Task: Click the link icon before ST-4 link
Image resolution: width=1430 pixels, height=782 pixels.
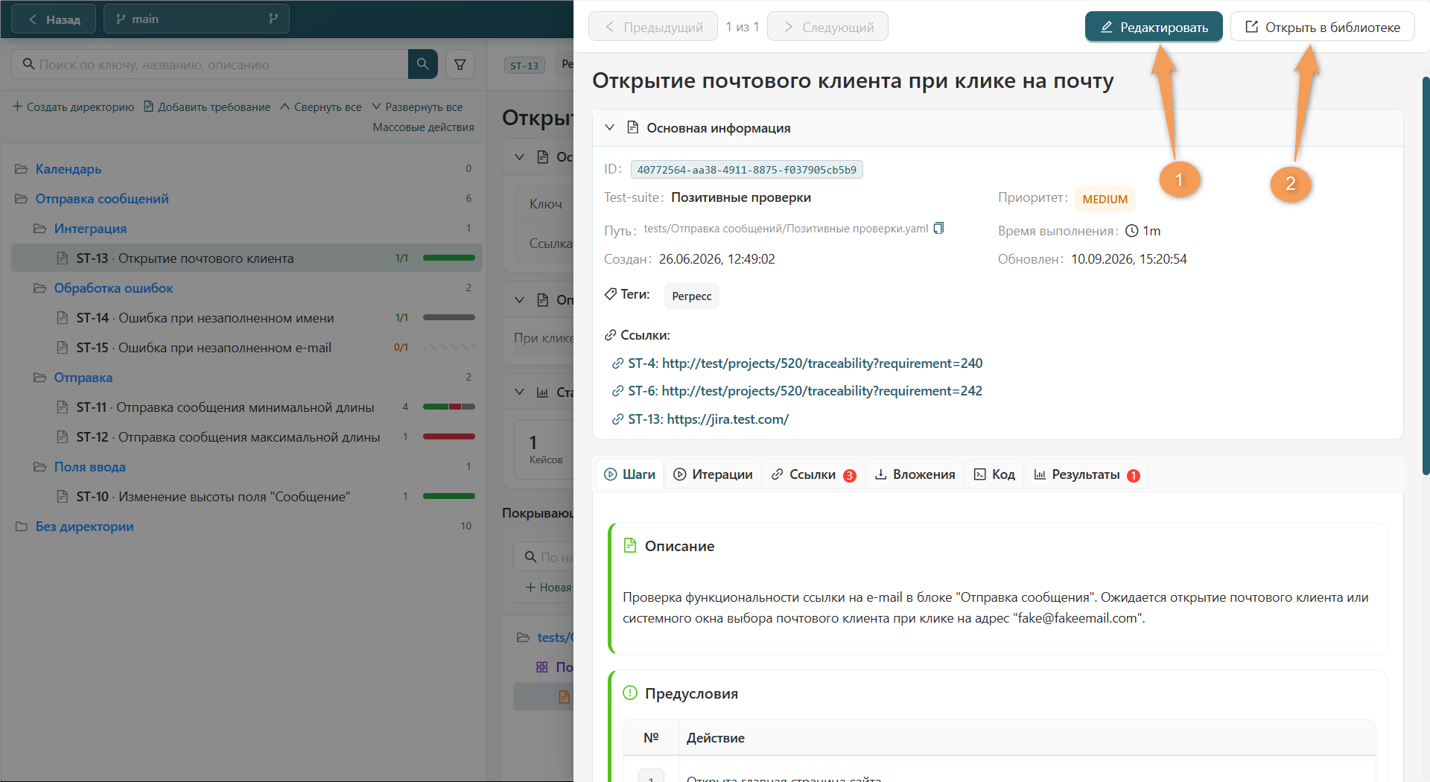Action: click(x=617, y=363)
